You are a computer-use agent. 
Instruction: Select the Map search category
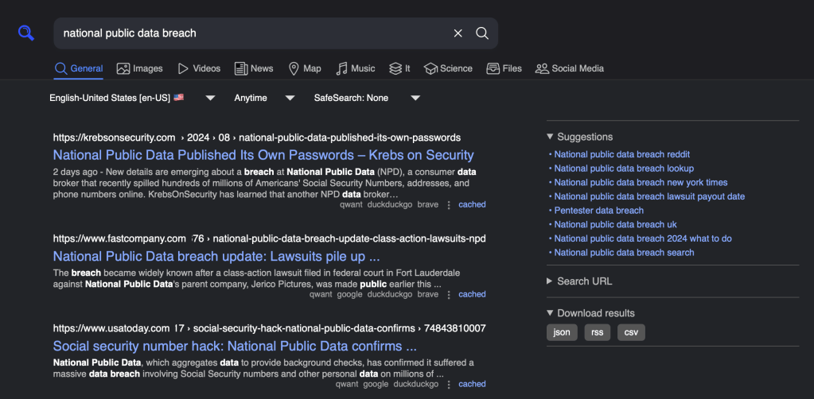coord(304,68)
